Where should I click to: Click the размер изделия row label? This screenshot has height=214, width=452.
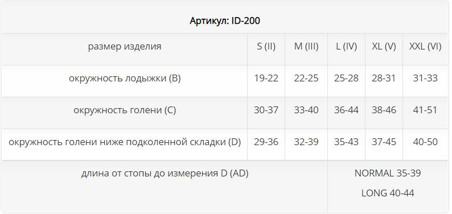[x=125, y=46]
